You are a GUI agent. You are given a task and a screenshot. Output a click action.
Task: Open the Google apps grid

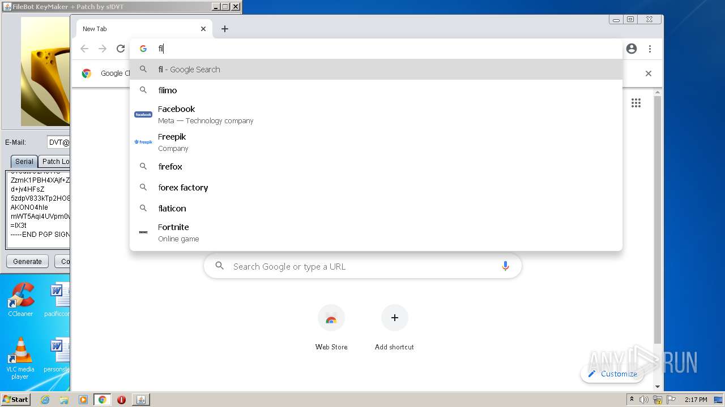[x=636, y=103]
